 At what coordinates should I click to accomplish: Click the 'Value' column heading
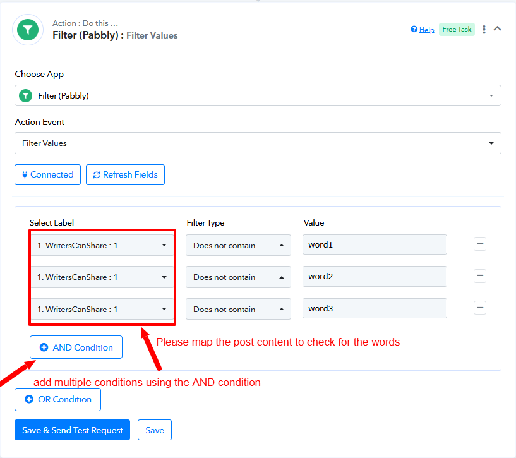(x=314, y=223)
